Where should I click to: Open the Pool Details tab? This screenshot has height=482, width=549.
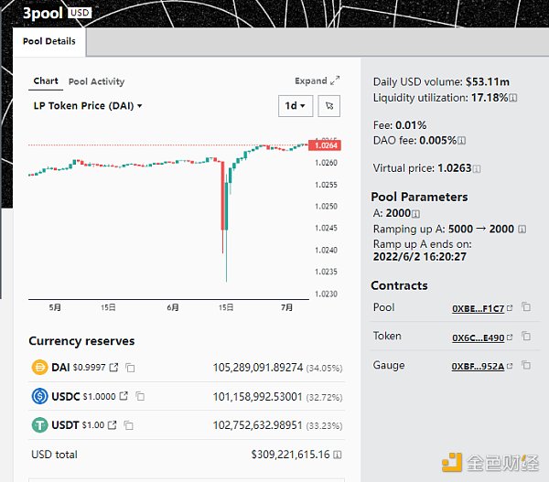click(x=49, y=41)
